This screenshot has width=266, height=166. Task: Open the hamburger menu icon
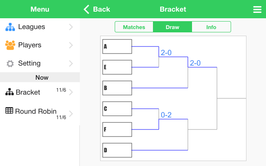click(x=257, y=10)
